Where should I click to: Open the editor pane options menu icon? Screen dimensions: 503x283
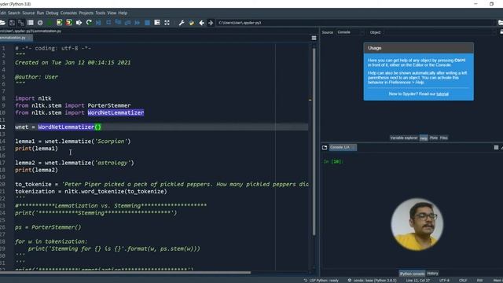[314, 39]
